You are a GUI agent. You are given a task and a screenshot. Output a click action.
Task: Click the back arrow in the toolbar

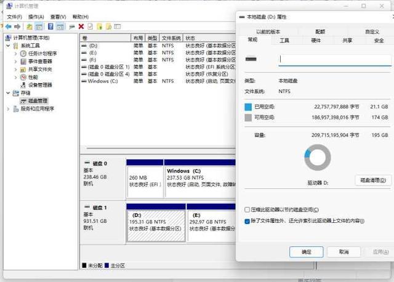pos(8,27)
